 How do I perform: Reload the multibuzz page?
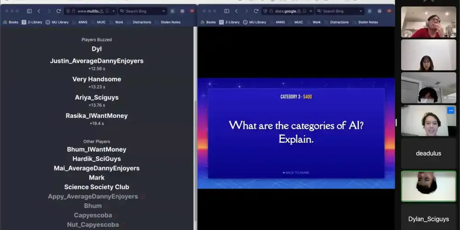click(58, 11)
